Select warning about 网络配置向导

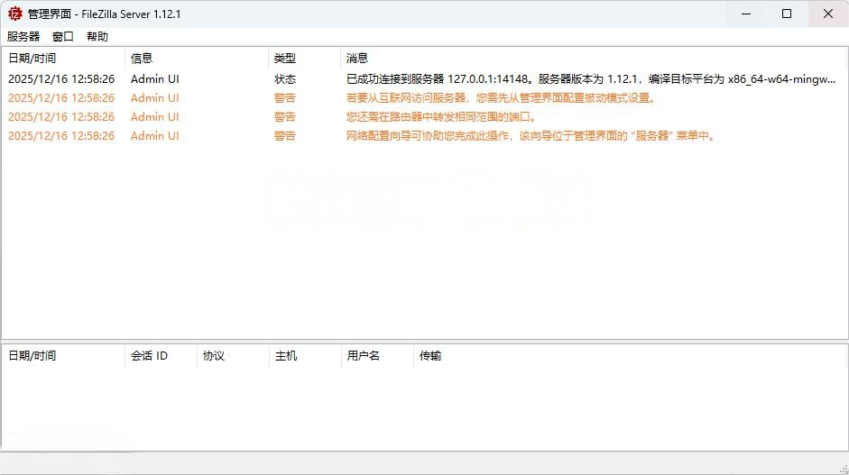click(x=531, y=136)
